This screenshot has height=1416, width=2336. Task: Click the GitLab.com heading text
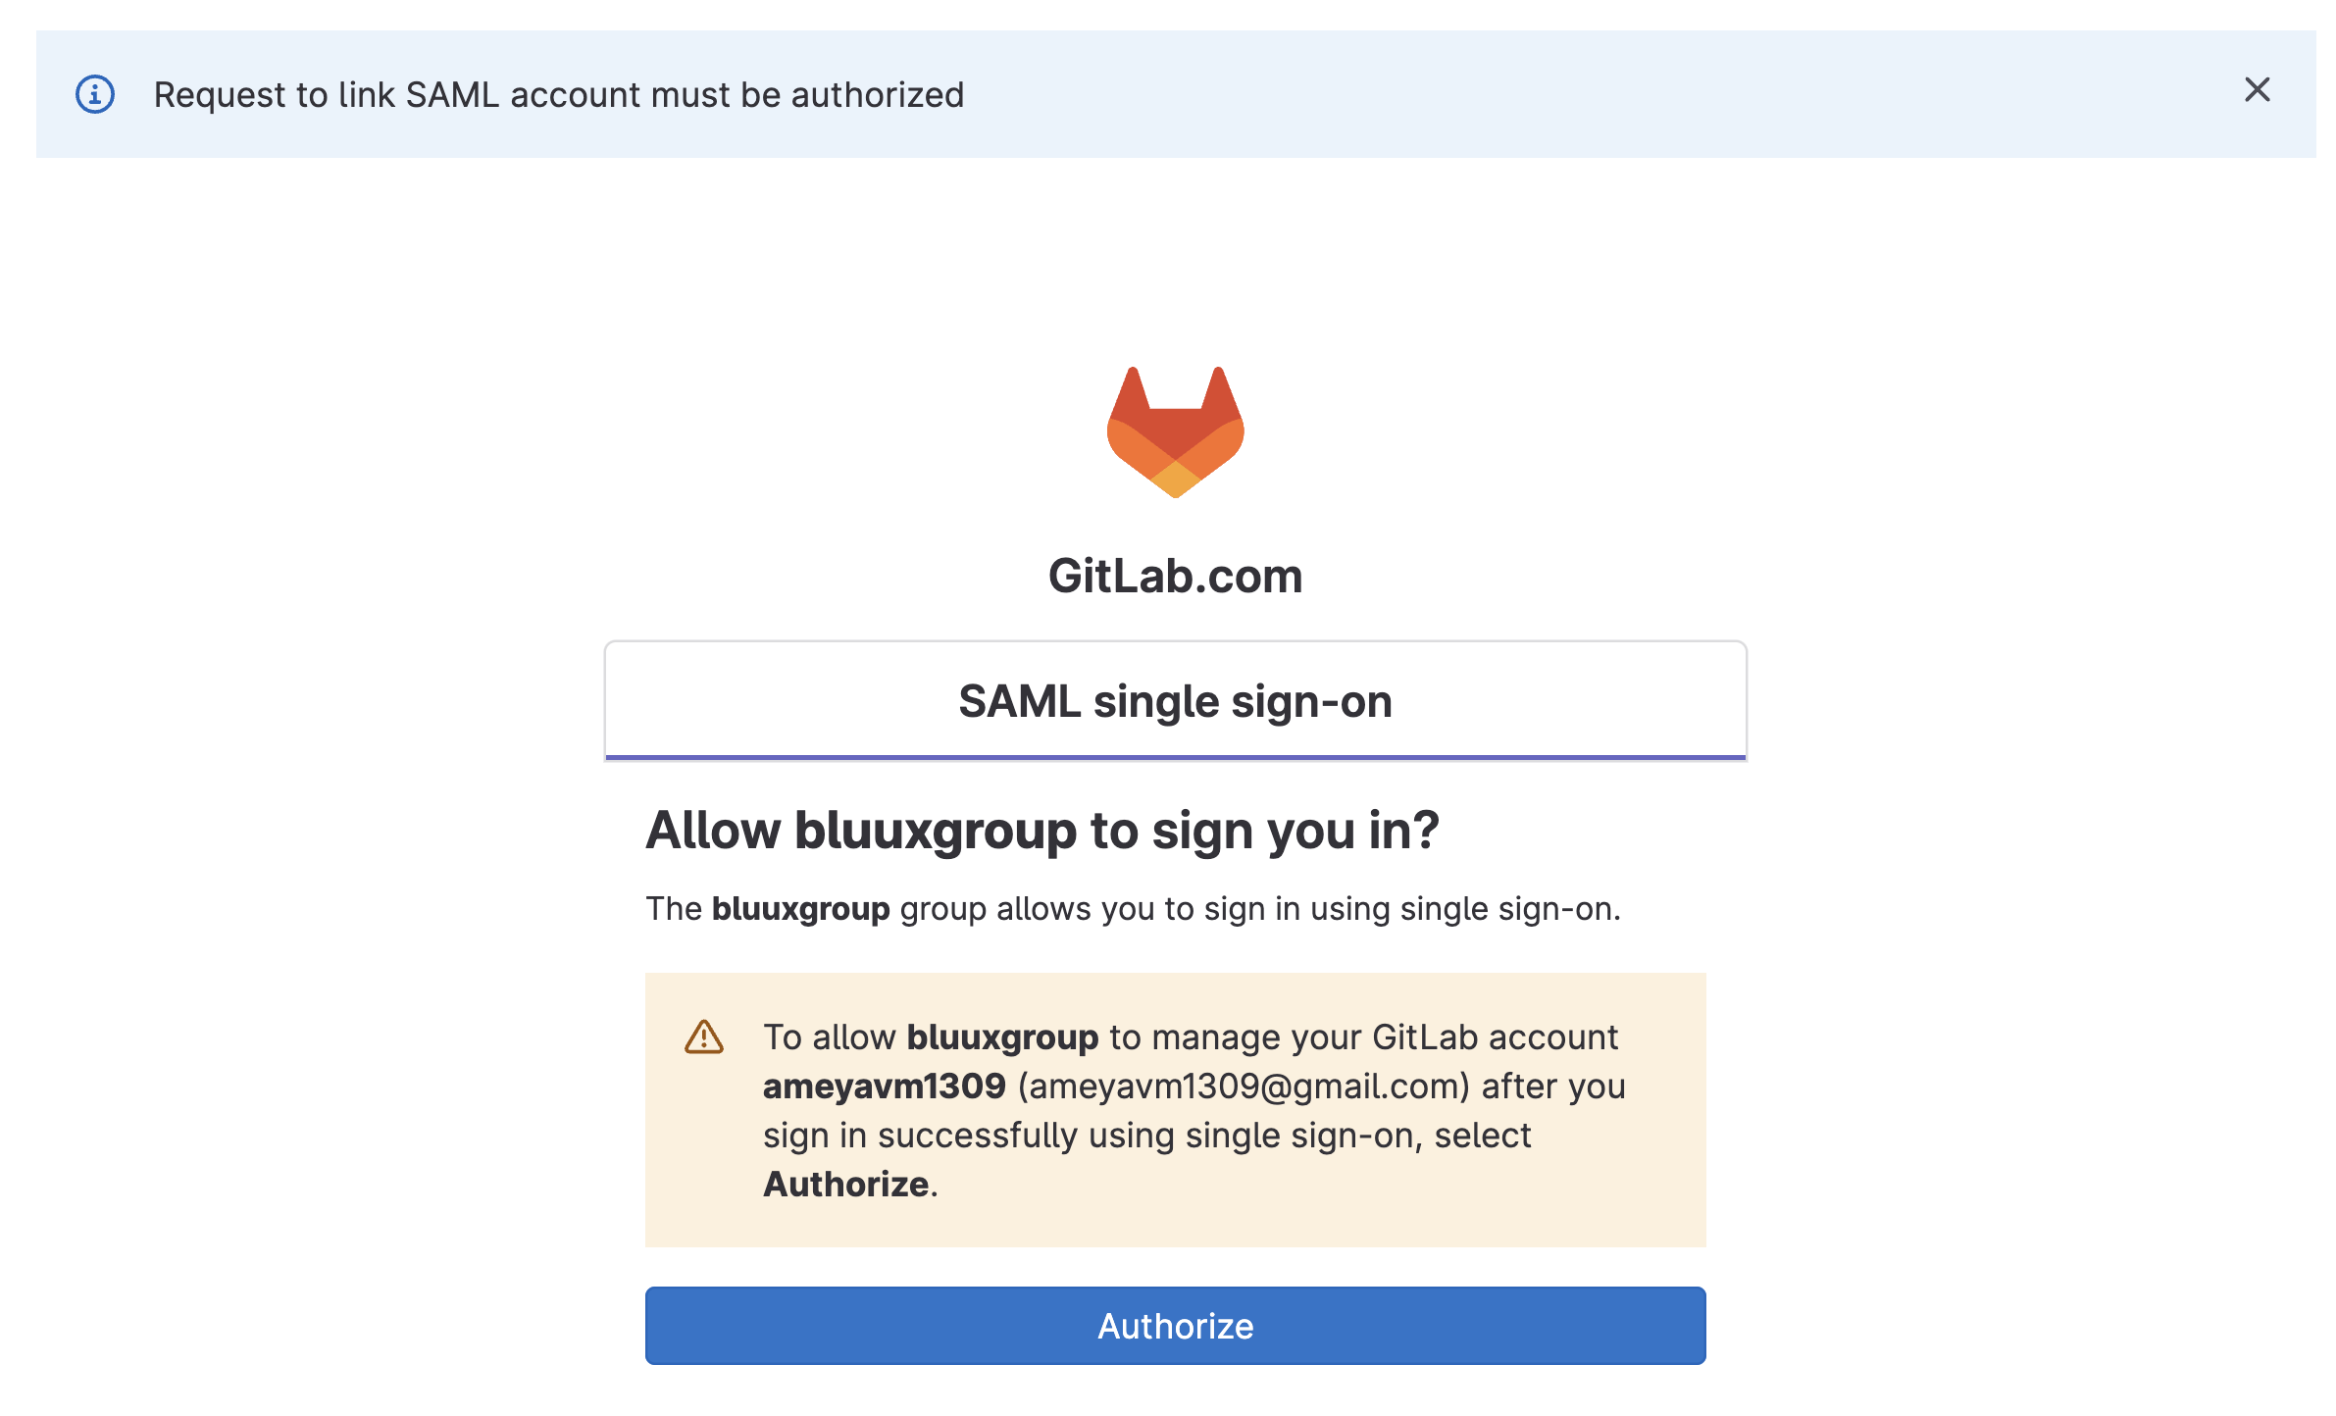tap(1175, 576)
